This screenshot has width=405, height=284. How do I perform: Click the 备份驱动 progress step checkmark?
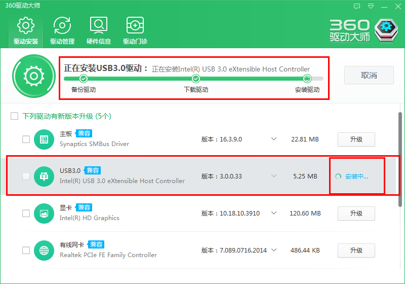click(x=84, y=79)
